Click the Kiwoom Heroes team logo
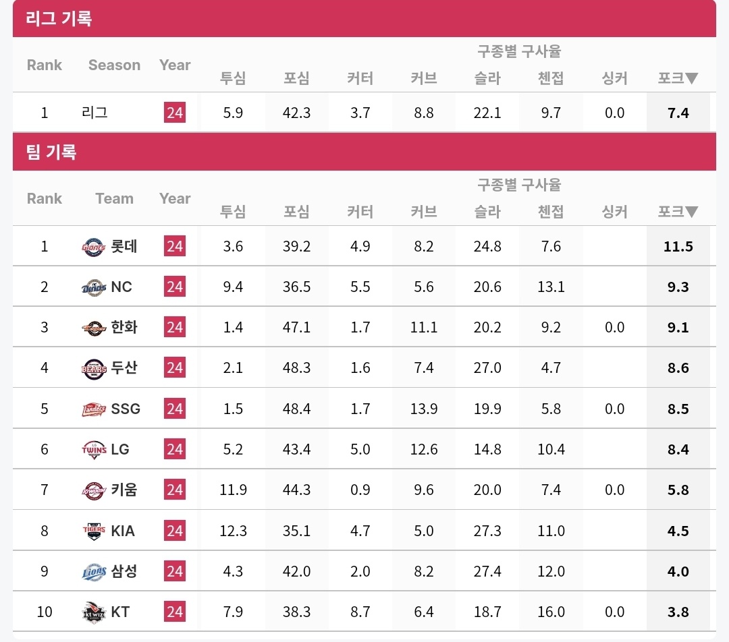 point(94,490)
